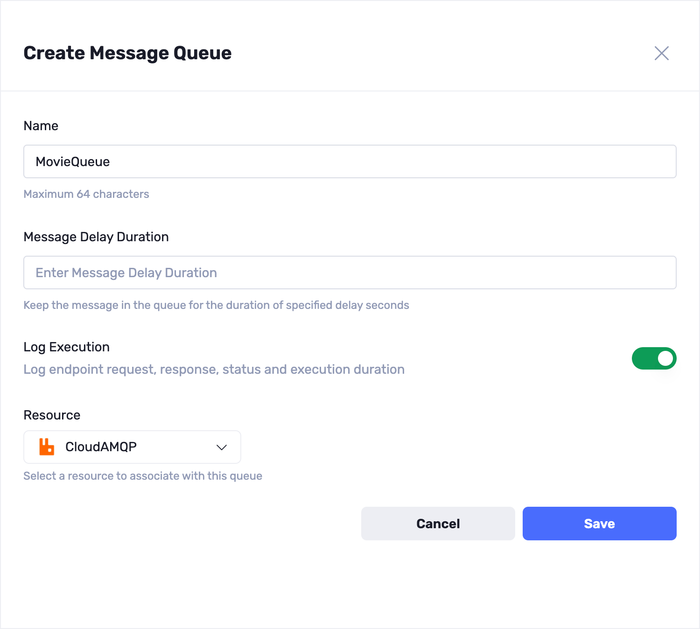
Task: Open the CloudAMQP resource selector
Action: pyautogui.click(x=132, y=447)
